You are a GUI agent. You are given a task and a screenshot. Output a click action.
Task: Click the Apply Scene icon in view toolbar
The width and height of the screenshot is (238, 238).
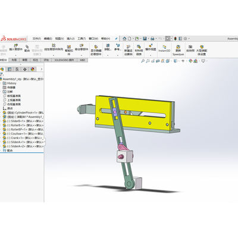[x=195, y=61]
